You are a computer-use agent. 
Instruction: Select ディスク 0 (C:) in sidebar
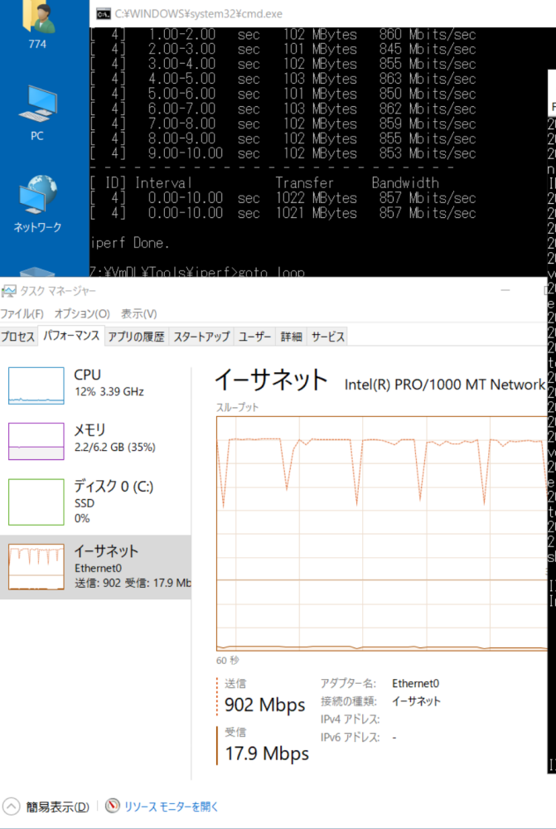36,502
